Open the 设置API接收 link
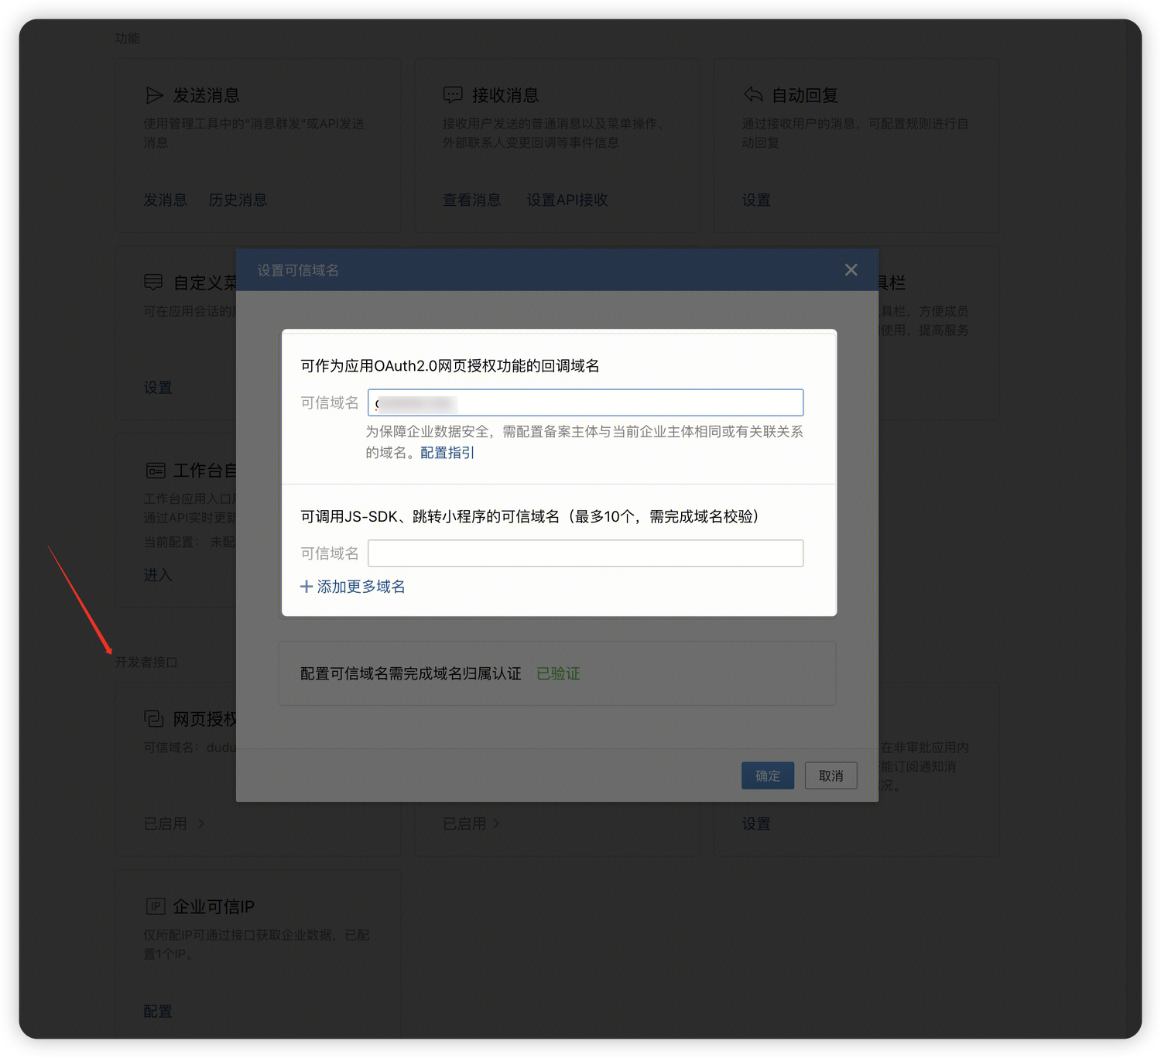This screenshot has height=1058, width=1161. click(567, 200)
